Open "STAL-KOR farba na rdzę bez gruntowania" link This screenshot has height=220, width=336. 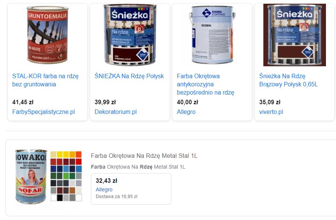click(45, 80)
